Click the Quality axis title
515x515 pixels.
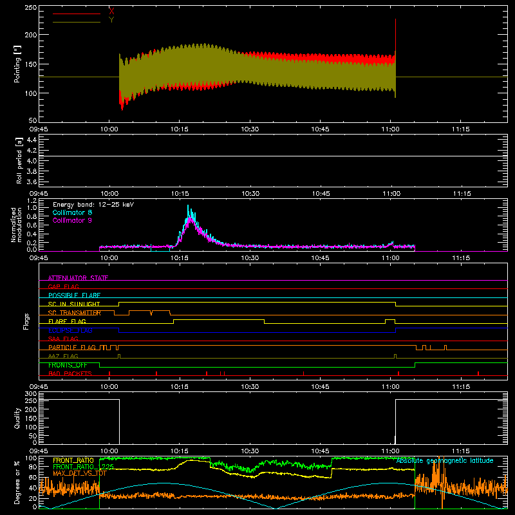pos(17,418)
